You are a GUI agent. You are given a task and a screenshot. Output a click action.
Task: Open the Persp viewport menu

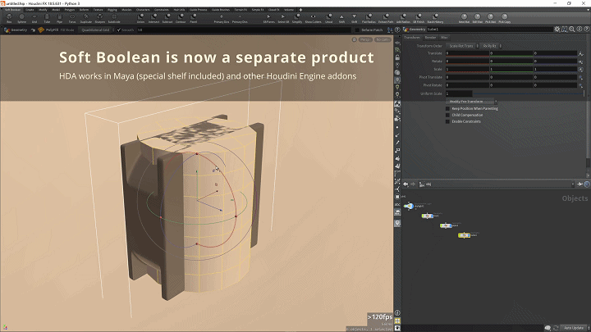[x=364, y=39]
